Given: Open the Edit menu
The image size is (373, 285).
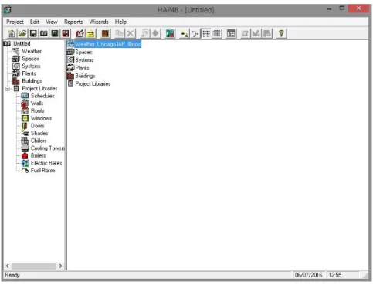Looking at the screenshot, I should 35,22.
